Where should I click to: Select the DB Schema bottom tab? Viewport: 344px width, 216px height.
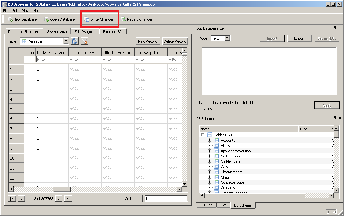coord(243,205)
